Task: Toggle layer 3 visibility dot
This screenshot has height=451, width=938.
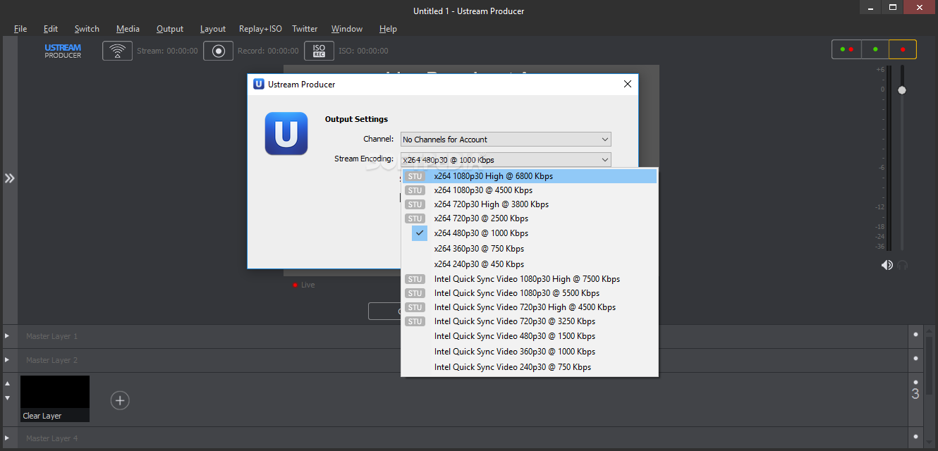Action: click(x=915, y=382)
